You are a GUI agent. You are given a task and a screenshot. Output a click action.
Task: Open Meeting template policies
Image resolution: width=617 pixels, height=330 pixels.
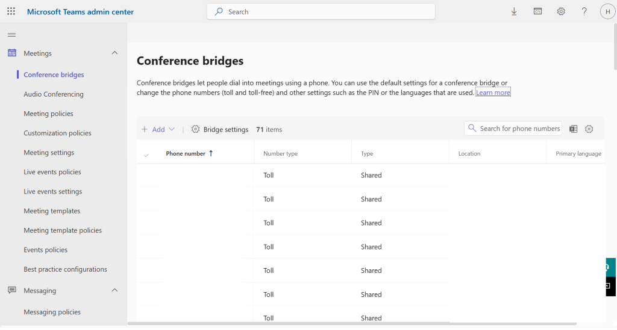coord(63,230)
